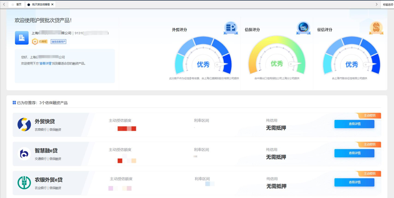Open 查看详情 for 外贸快贷

pos(354,124)
